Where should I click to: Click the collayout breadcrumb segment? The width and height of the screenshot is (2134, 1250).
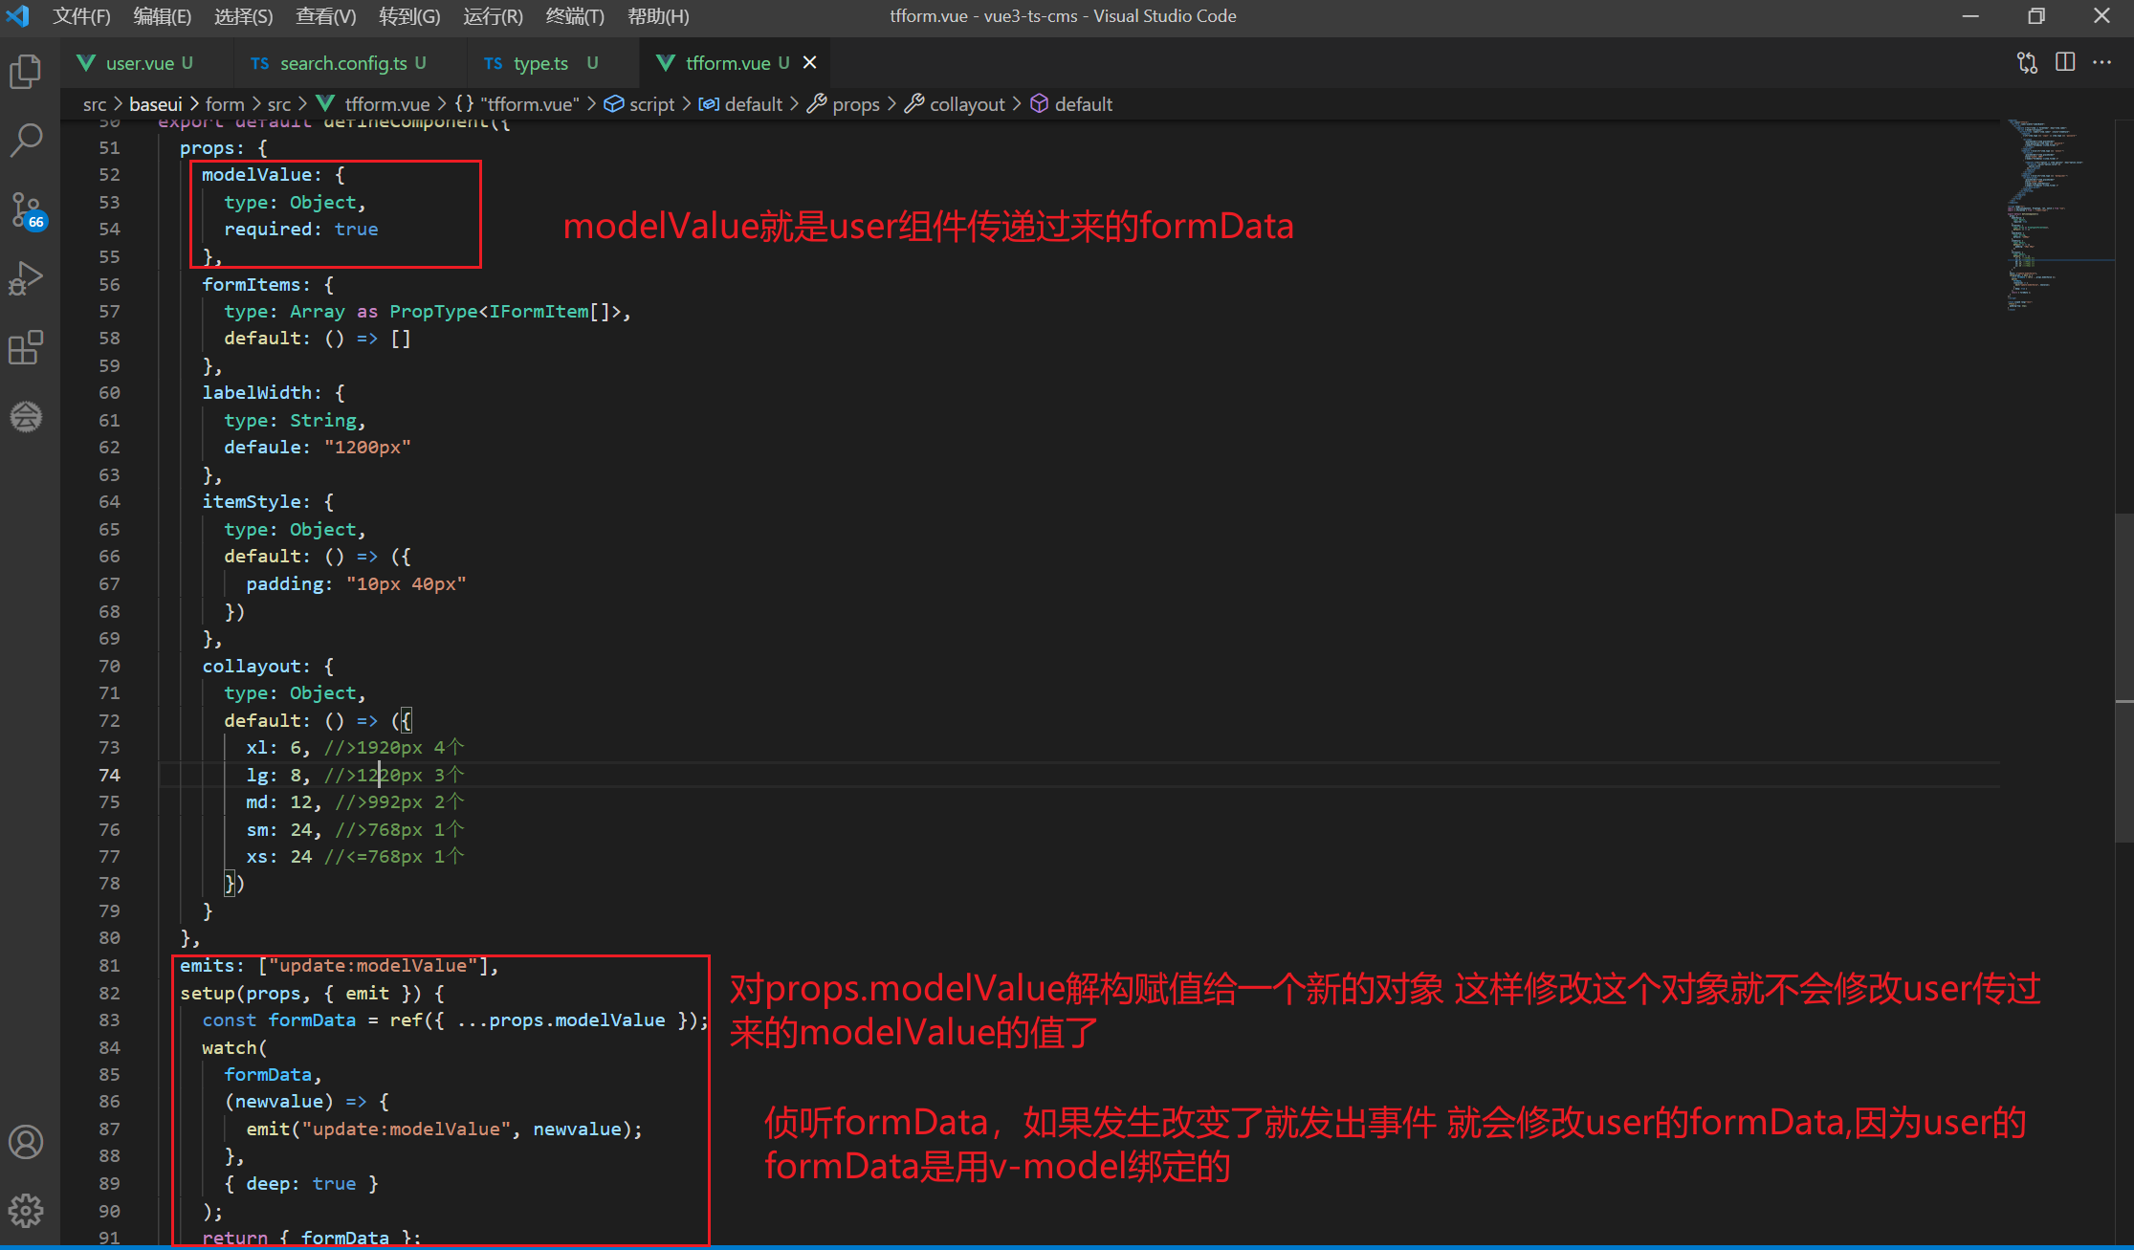coord(955,104)
